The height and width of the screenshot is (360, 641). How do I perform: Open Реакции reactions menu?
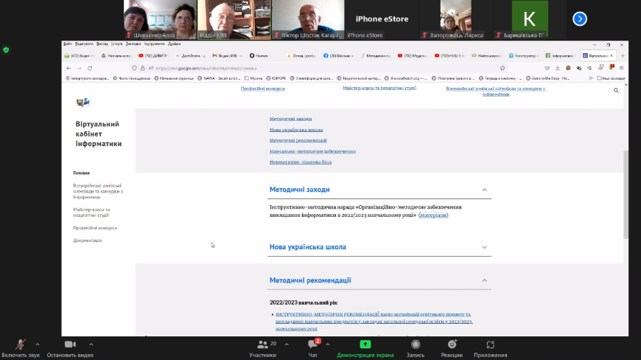(452, 348)
